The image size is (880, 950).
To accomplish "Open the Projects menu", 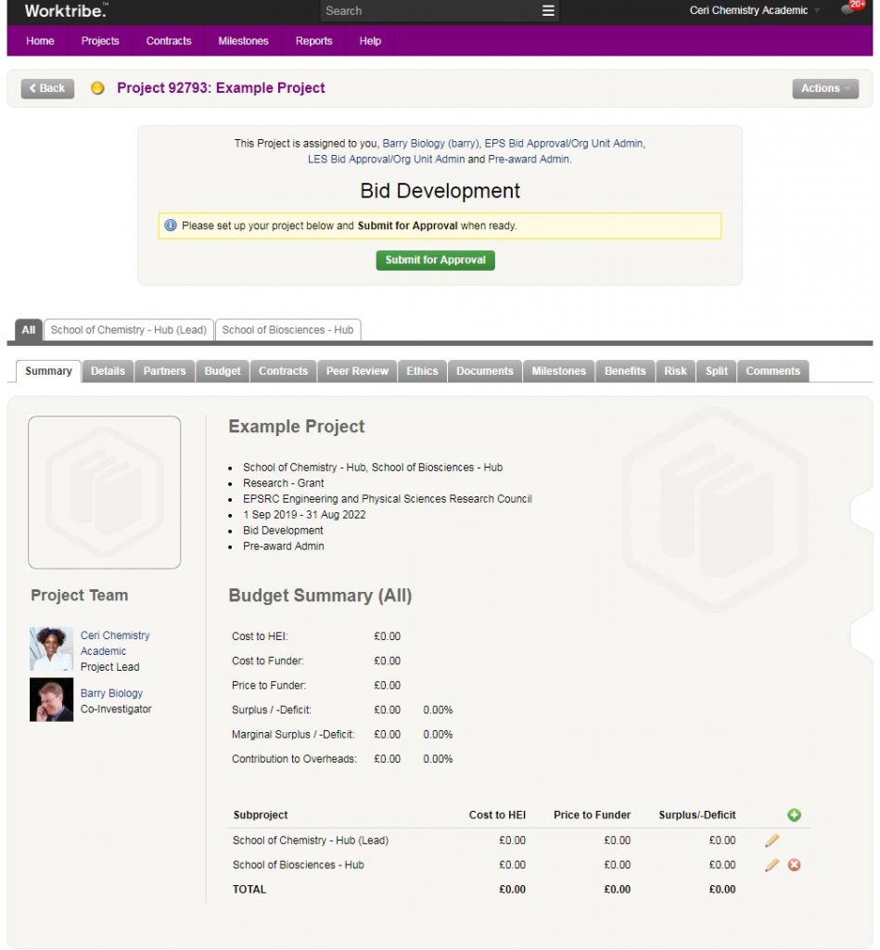I will pyautogui.click(x=100, y=41).
